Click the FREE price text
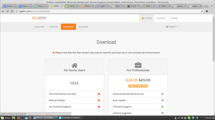This screenshot has height=120, width=215. click(75, 83)
